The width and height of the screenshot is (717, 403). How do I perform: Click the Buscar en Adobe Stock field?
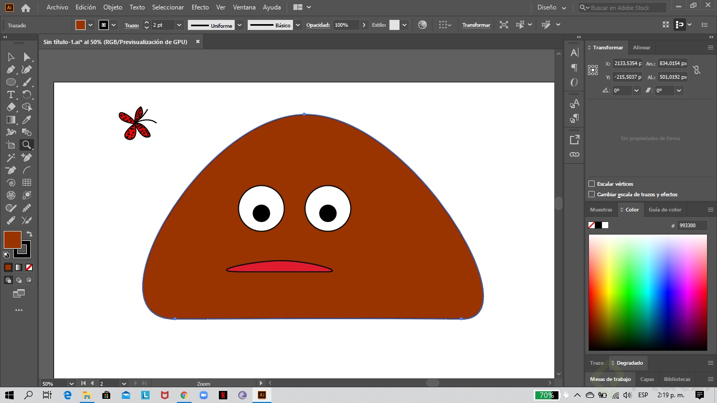[x=622, y=8]
